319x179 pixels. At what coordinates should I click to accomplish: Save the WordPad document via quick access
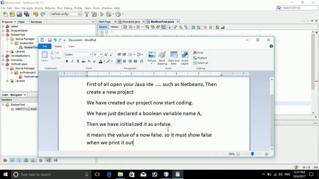coord(50,40)
